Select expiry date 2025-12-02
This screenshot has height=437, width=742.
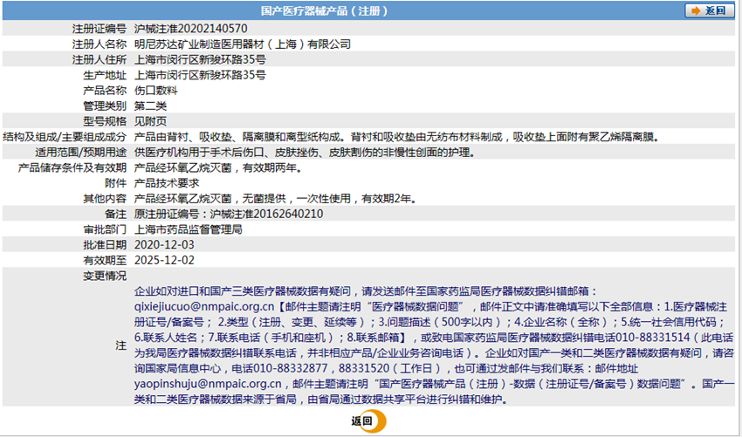click(164, 260)
